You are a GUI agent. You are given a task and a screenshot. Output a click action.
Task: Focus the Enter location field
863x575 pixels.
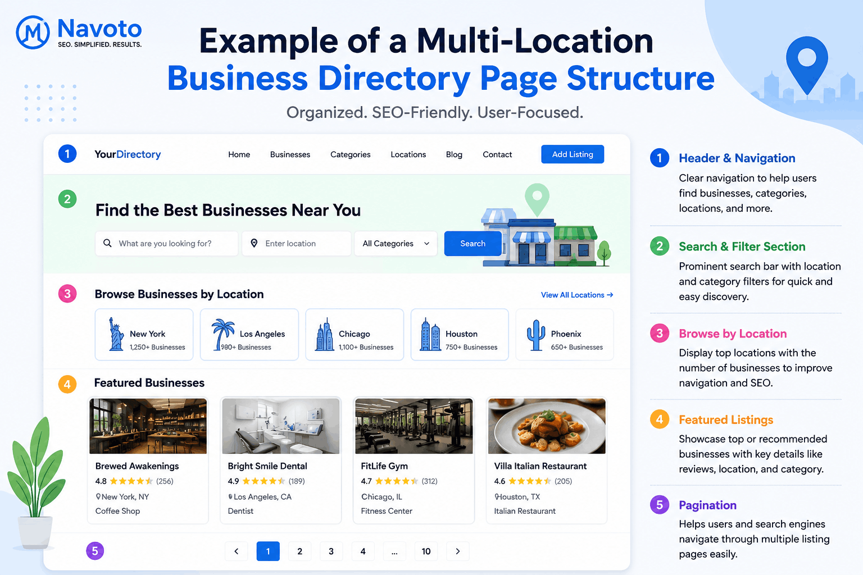coord(297,244)
